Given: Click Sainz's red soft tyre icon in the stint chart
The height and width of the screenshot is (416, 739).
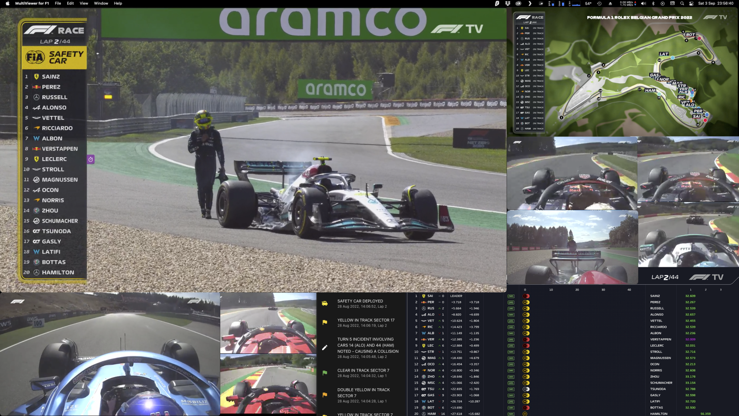Looking at the screenshot, I should click(526, 296).
